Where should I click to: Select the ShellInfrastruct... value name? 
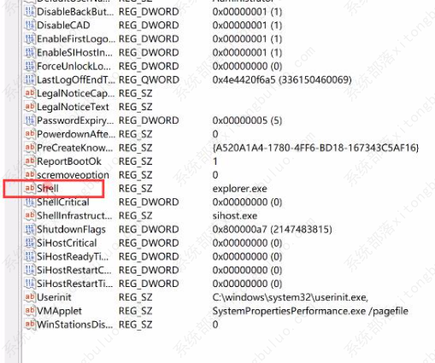pos(74,216)
